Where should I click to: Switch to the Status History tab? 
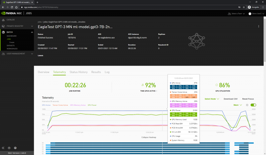[x=78, y=72]
